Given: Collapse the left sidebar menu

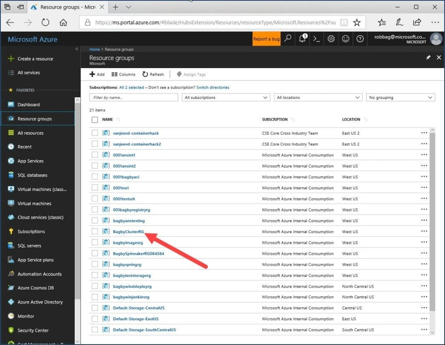Looking at the screenshot, I should point(77,49).
